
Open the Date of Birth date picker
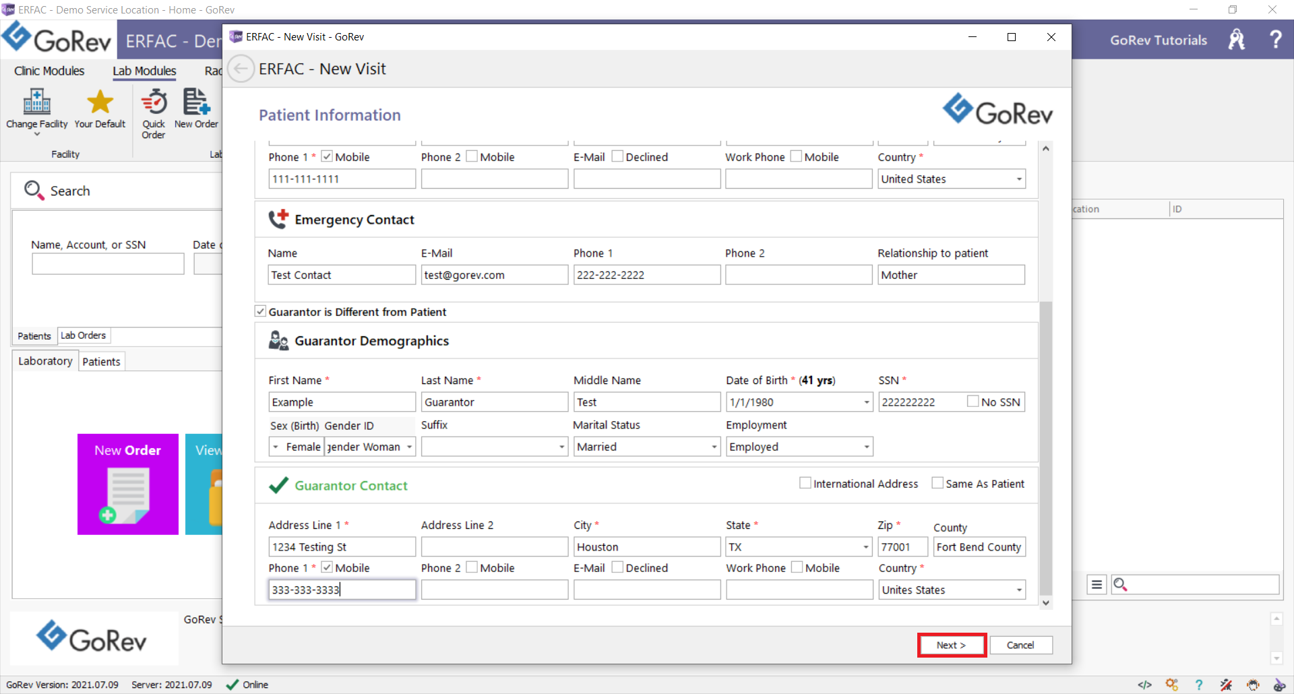click(x=867, y=402)
